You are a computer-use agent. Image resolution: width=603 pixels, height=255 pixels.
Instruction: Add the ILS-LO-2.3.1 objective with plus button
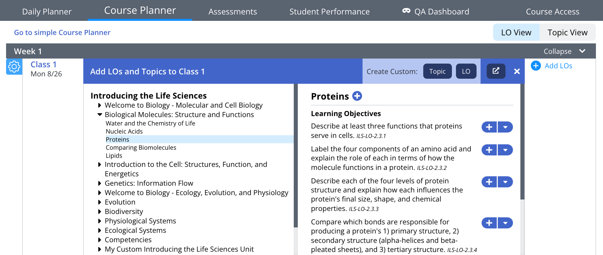489,127
